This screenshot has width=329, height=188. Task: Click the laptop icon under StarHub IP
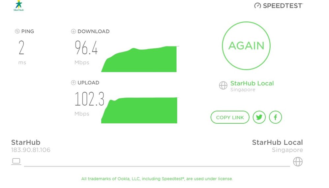pyautogui.click(x=16, y=161)
